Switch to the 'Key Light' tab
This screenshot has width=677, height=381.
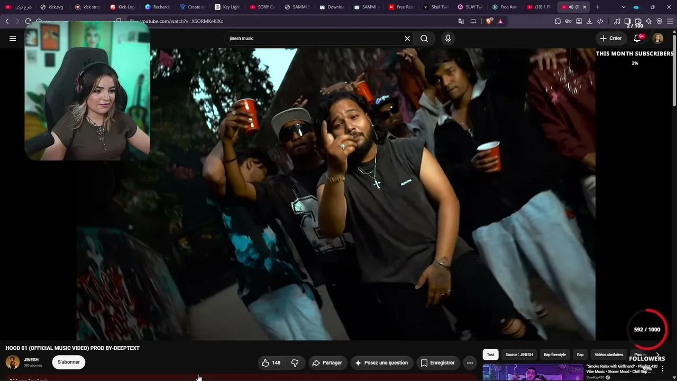(226, 7)
